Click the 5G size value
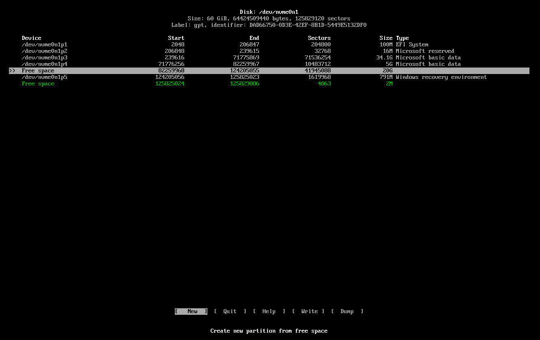 [390, 64]
